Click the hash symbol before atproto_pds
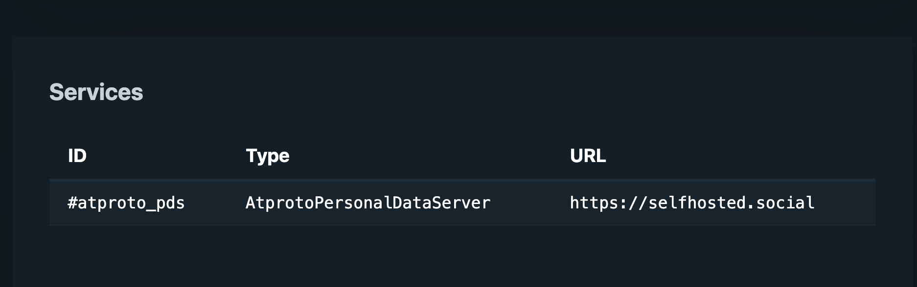The width and height of the screenshot is (917, 287). pyautogui.click(x=72, y=203)
